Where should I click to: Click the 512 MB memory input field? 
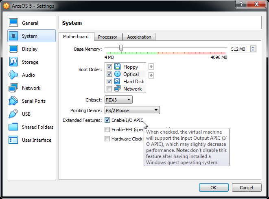pos(240,49)
